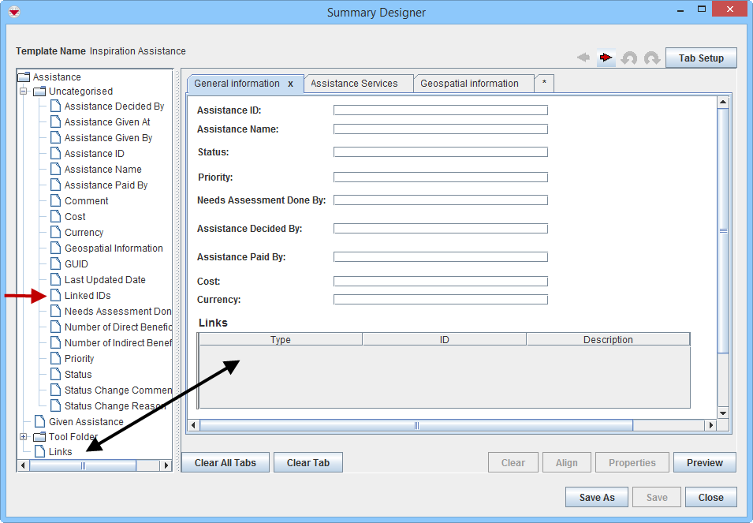This screenshot has height=523, width=753.
Task: Click the application icon in title bar
Action: pyautogui.click(x=13, y=12)
